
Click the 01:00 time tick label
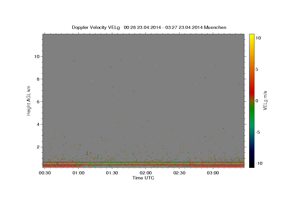coord(78,173)
